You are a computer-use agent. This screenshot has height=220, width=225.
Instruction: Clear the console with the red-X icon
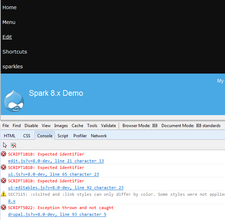point(13,145)
